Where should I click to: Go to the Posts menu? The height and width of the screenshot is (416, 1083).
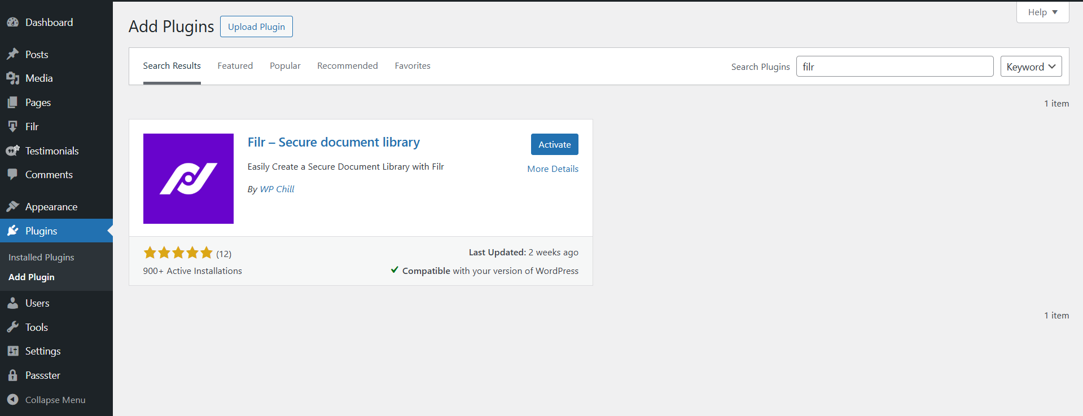[56, 54]
